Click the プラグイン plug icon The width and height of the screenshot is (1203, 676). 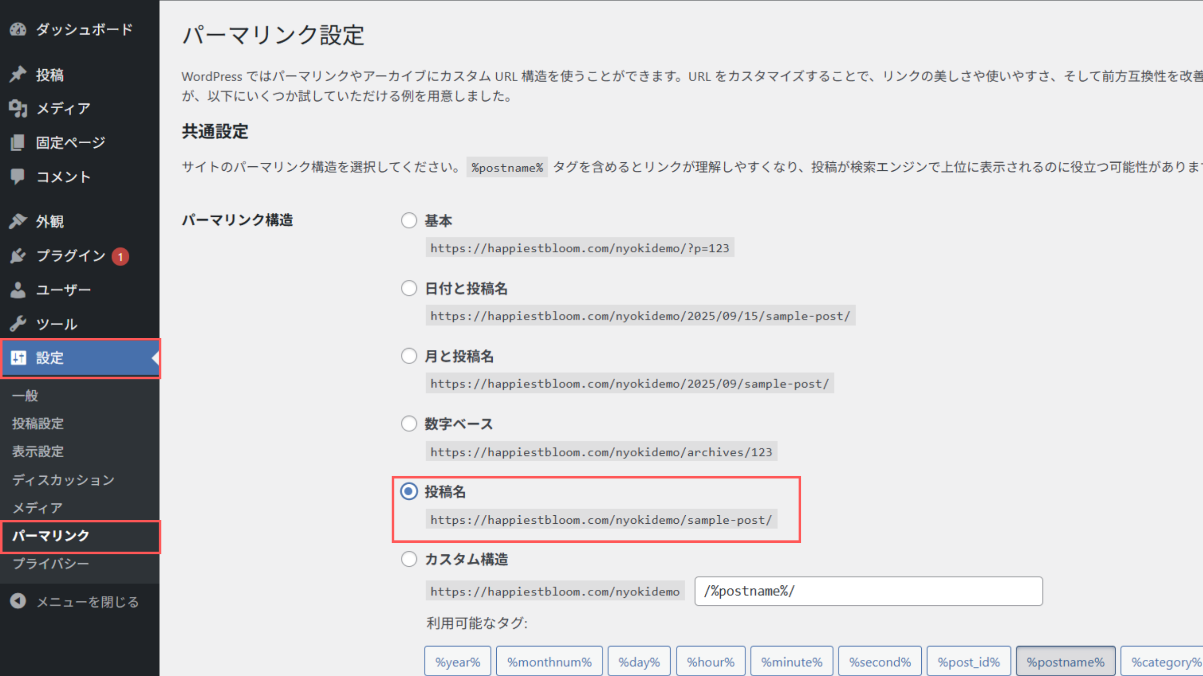coord(18,255)
